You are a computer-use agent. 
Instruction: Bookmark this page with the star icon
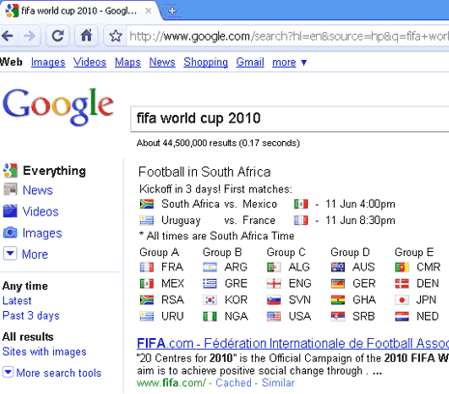(x=116, y=36)
